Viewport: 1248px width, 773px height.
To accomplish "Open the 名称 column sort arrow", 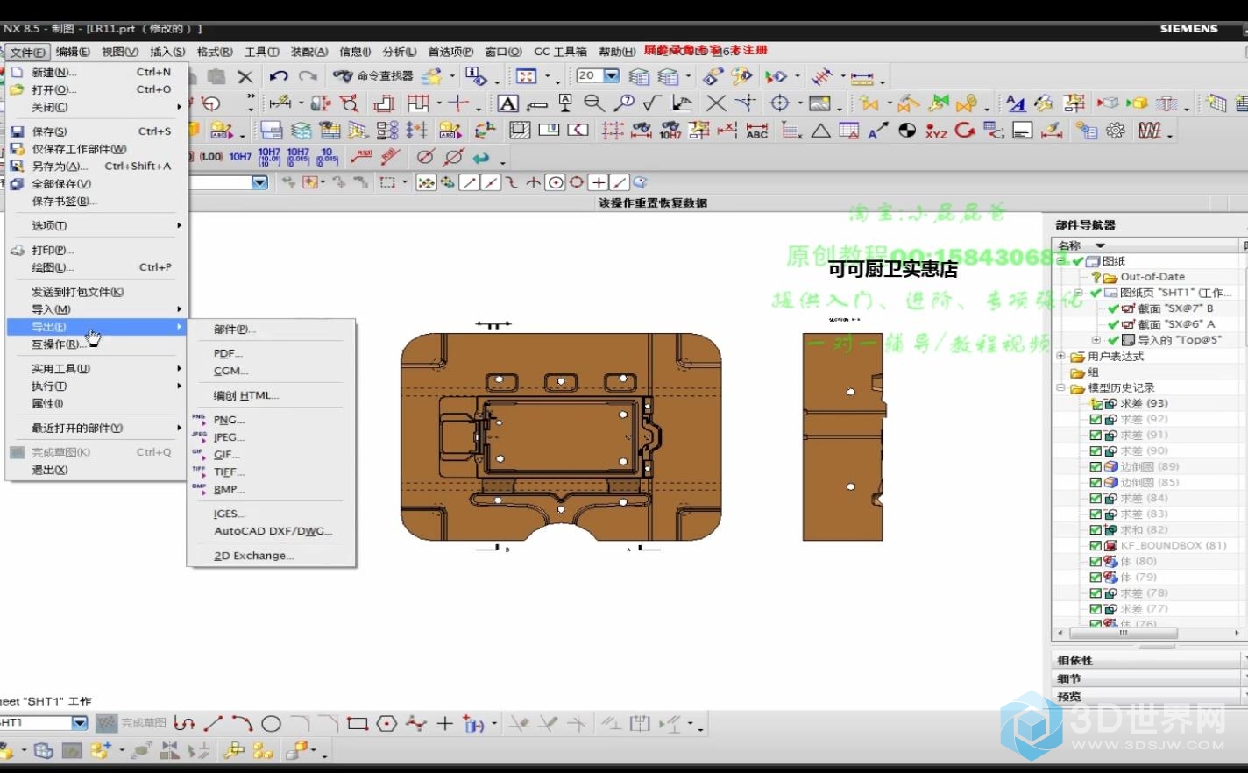I will (x=1101, y=245).
